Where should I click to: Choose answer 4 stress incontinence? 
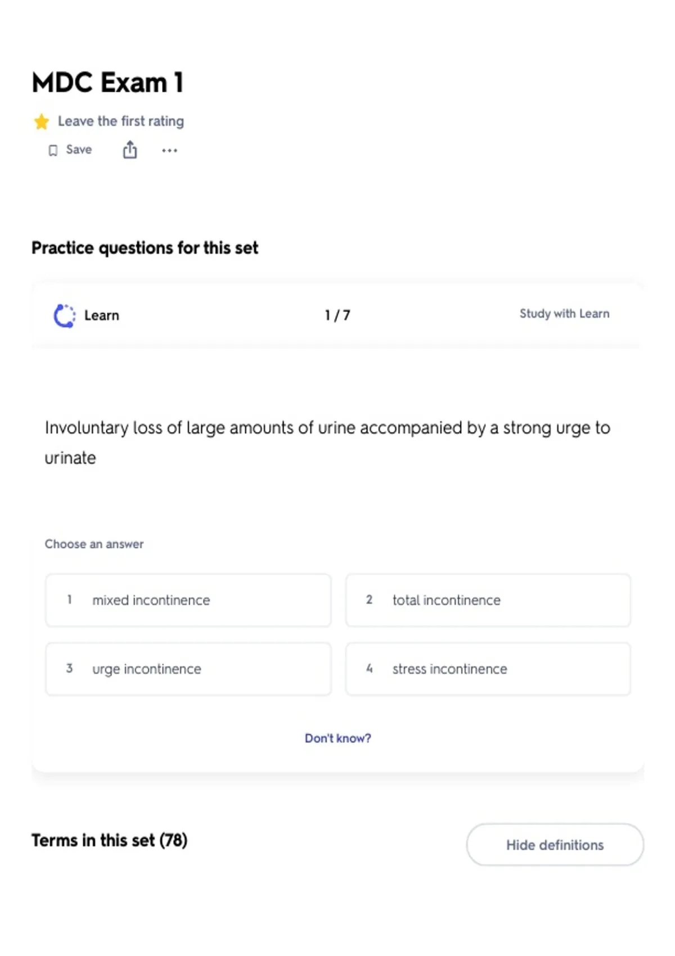[488, 669]
